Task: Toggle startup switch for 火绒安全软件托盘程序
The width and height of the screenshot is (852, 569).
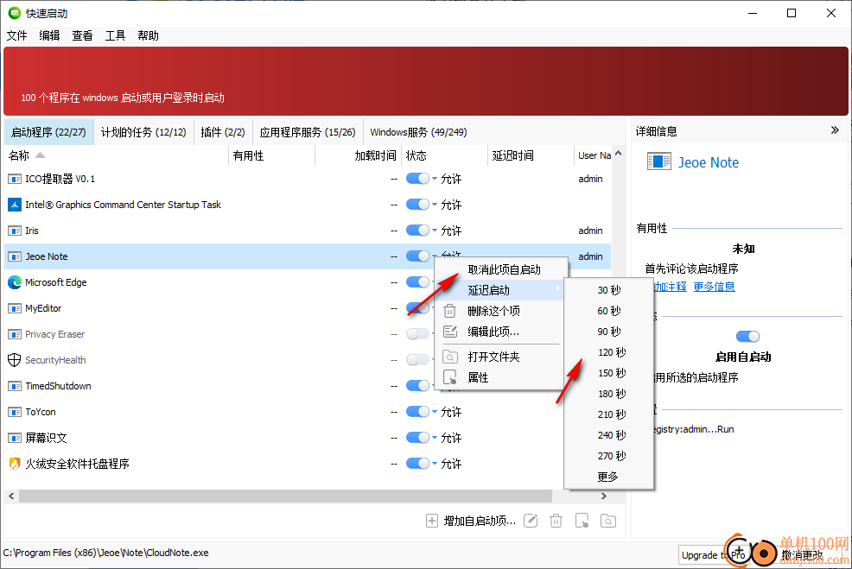Action: tap(417, 464)
